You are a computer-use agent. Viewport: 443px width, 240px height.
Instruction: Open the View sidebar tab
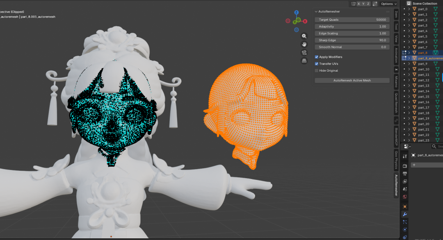[396, 38]
